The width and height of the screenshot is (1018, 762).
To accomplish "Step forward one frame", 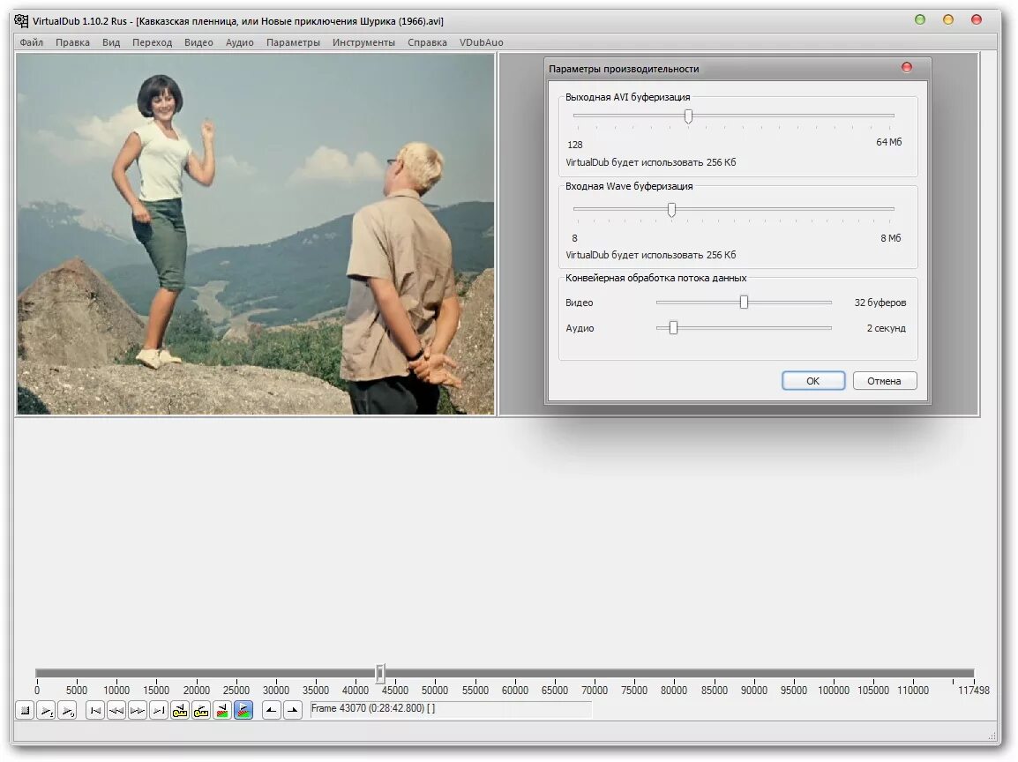I will (138, 711).
